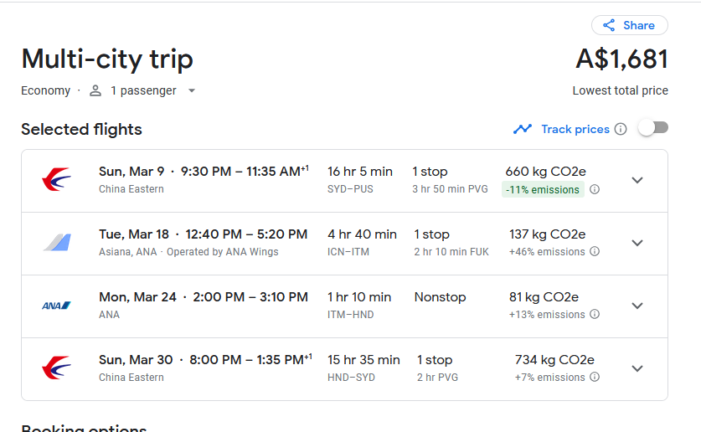This screenshot has height=432, width=701.
Task: Expand the Sun, Mar 9 China Eastern flight
Action: pos(637,180)
